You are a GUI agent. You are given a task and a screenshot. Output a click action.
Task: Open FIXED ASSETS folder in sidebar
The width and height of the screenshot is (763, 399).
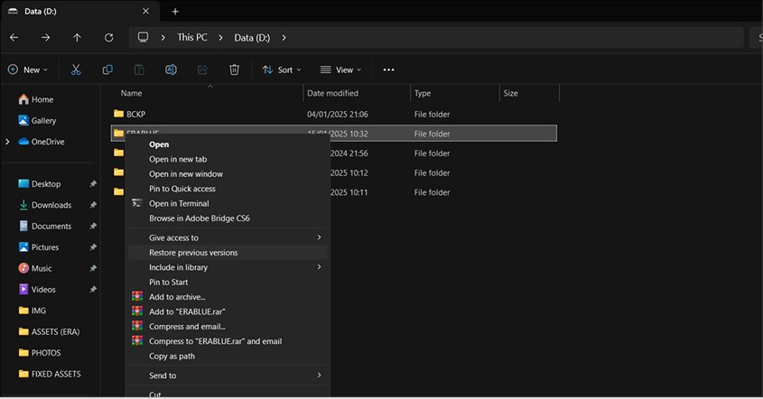[x=49, y=374]
